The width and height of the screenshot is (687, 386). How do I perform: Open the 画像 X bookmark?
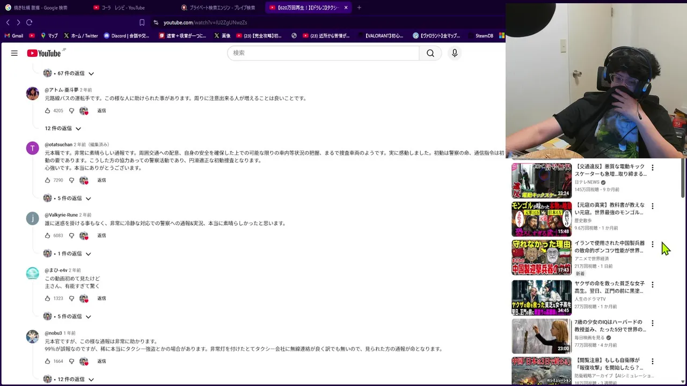click(222, 36)
